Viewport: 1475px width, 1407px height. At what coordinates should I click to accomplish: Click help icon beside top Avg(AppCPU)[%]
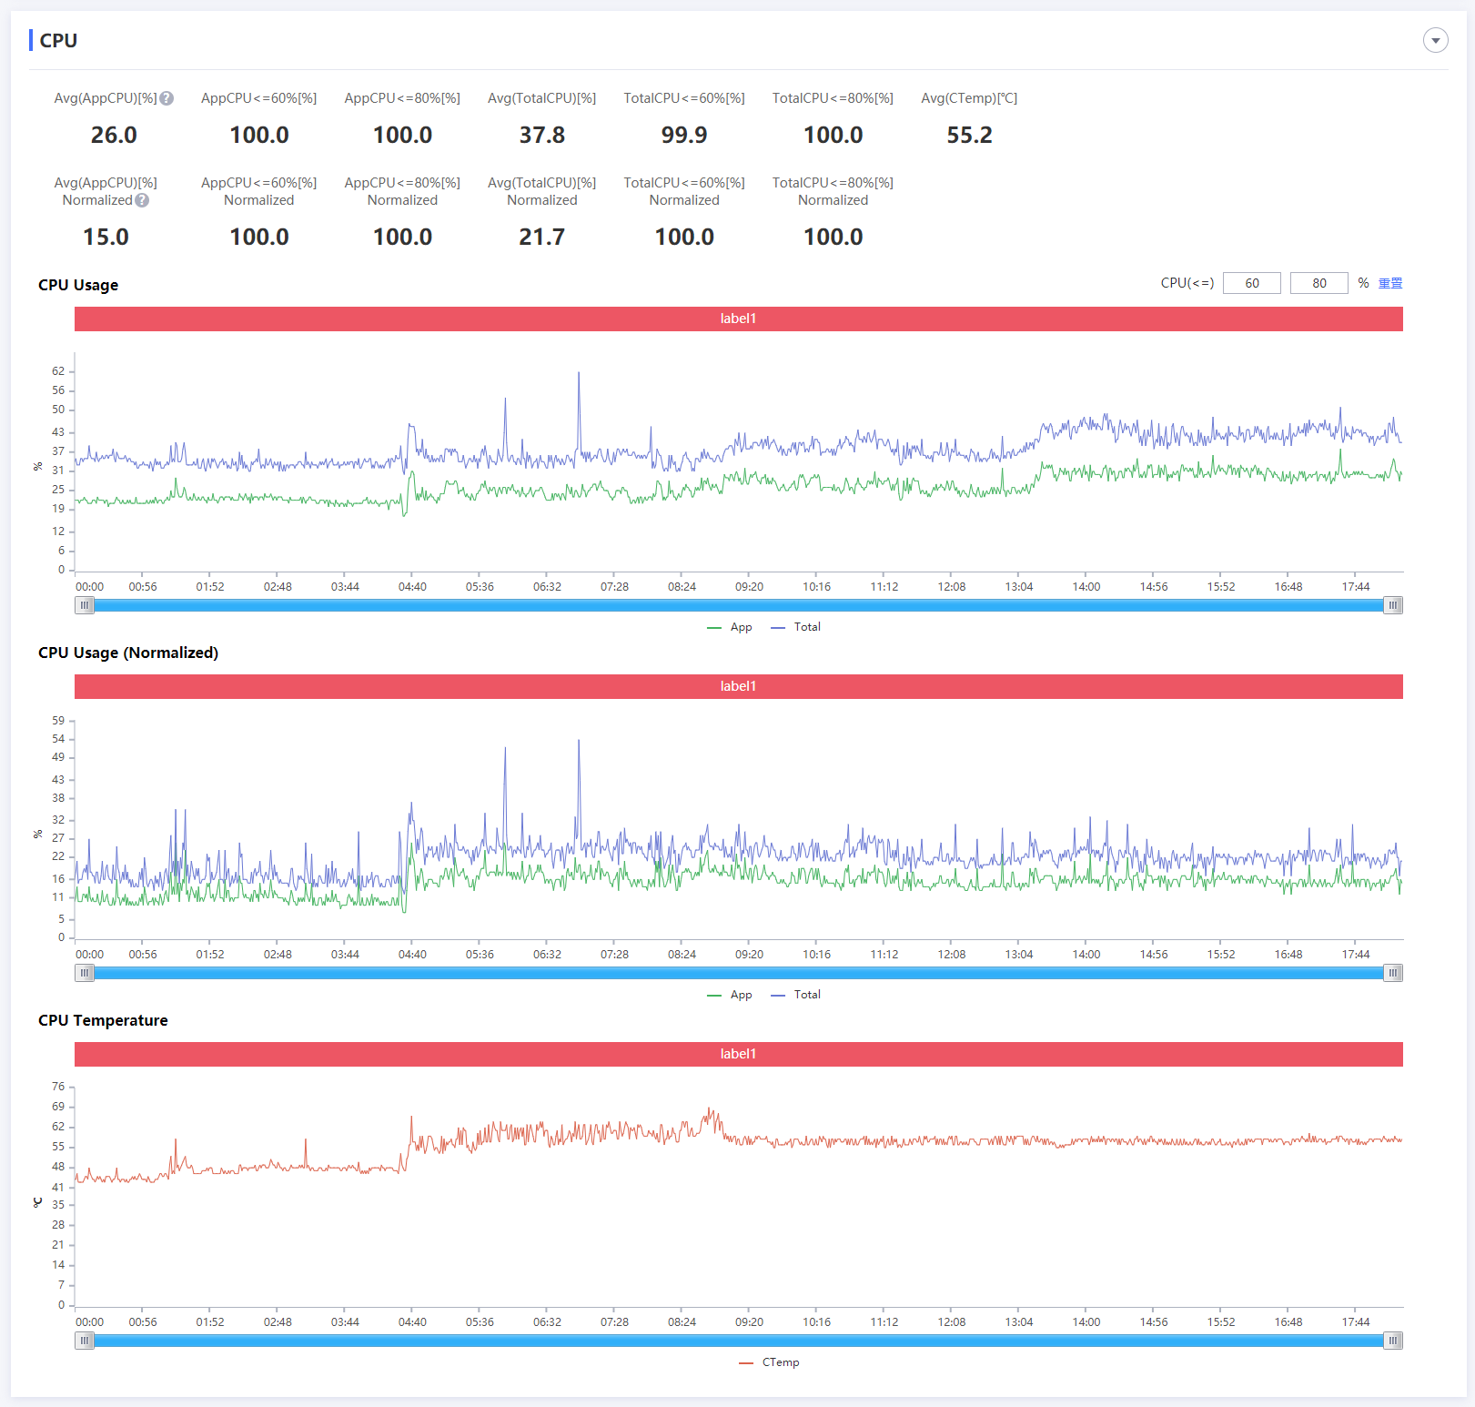(x=167, y=98)
